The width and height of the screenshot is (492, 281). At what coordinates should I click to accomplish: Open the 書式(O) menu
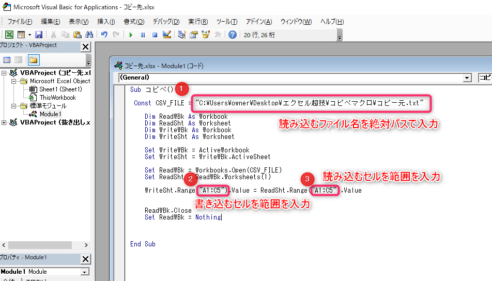pyautogui.click(x=134, y=22)
